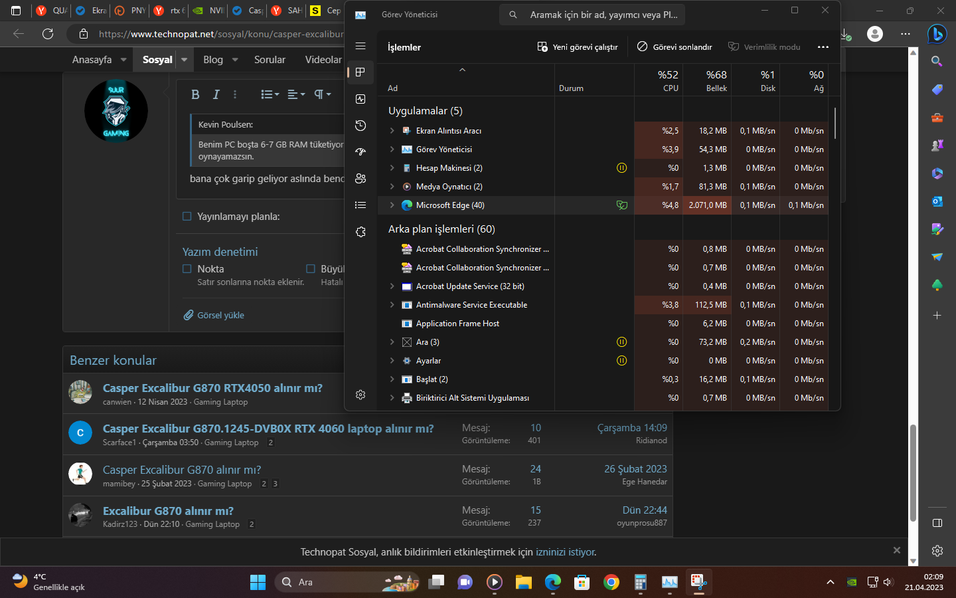Expand Medya Oynatıcı (2) process group

pyautogui.click(x=392, y=187)
